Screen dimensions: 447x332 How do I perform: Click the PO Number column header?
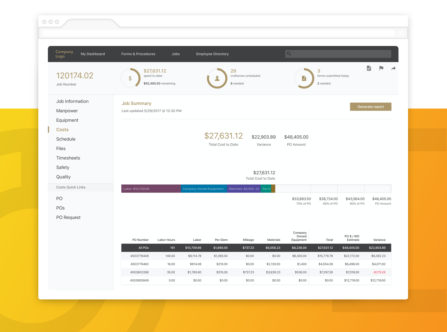point(140,240)
